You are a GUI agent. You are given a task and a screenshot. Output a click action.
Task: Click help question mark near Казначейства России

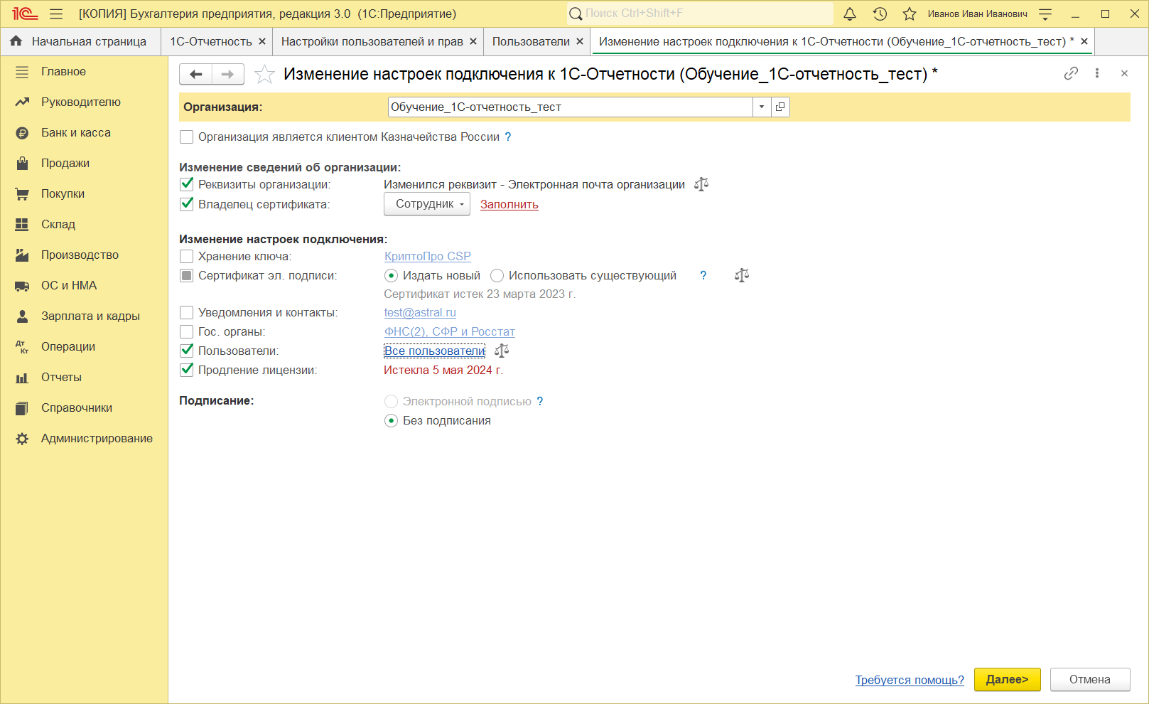click(x=508, y=137)
